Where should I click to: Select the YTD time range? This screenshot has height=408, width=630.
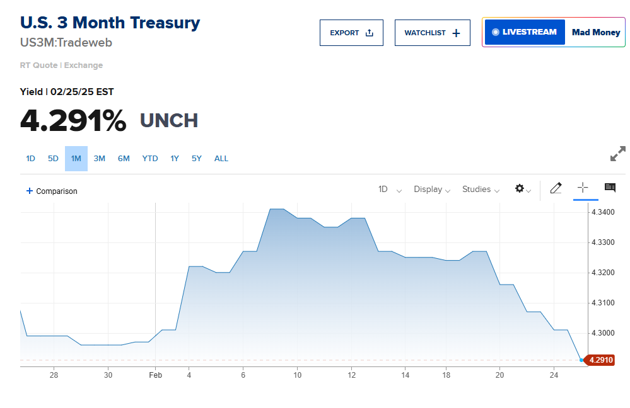[x=150, y=159]
